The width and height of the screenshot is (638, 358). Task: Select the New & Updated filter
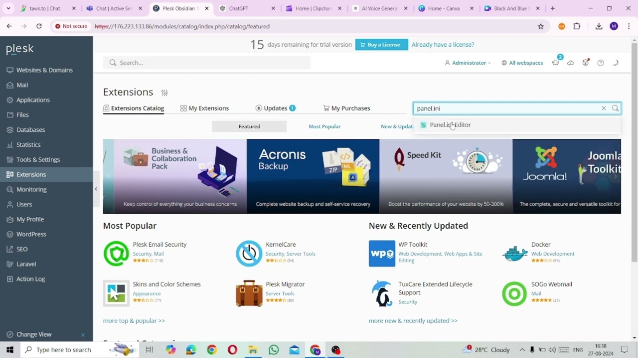tap(397, 126)
